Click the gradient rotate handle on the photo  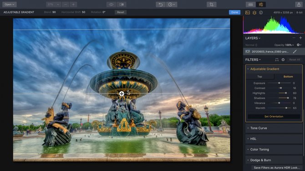click(x=128, y=92)
